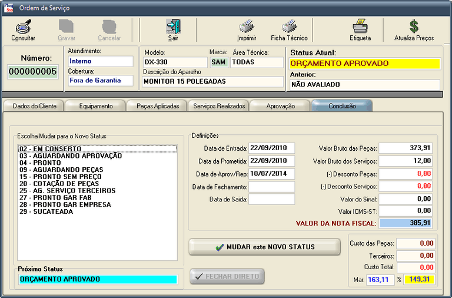Select 29 - SUCATEADA status
The height and width of the screenshot is (298, 452).
pyautogui.click(x=46, y=211)
